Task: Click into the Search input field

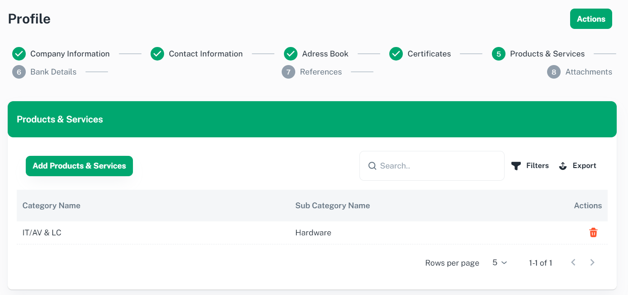Action: [439, 166]
